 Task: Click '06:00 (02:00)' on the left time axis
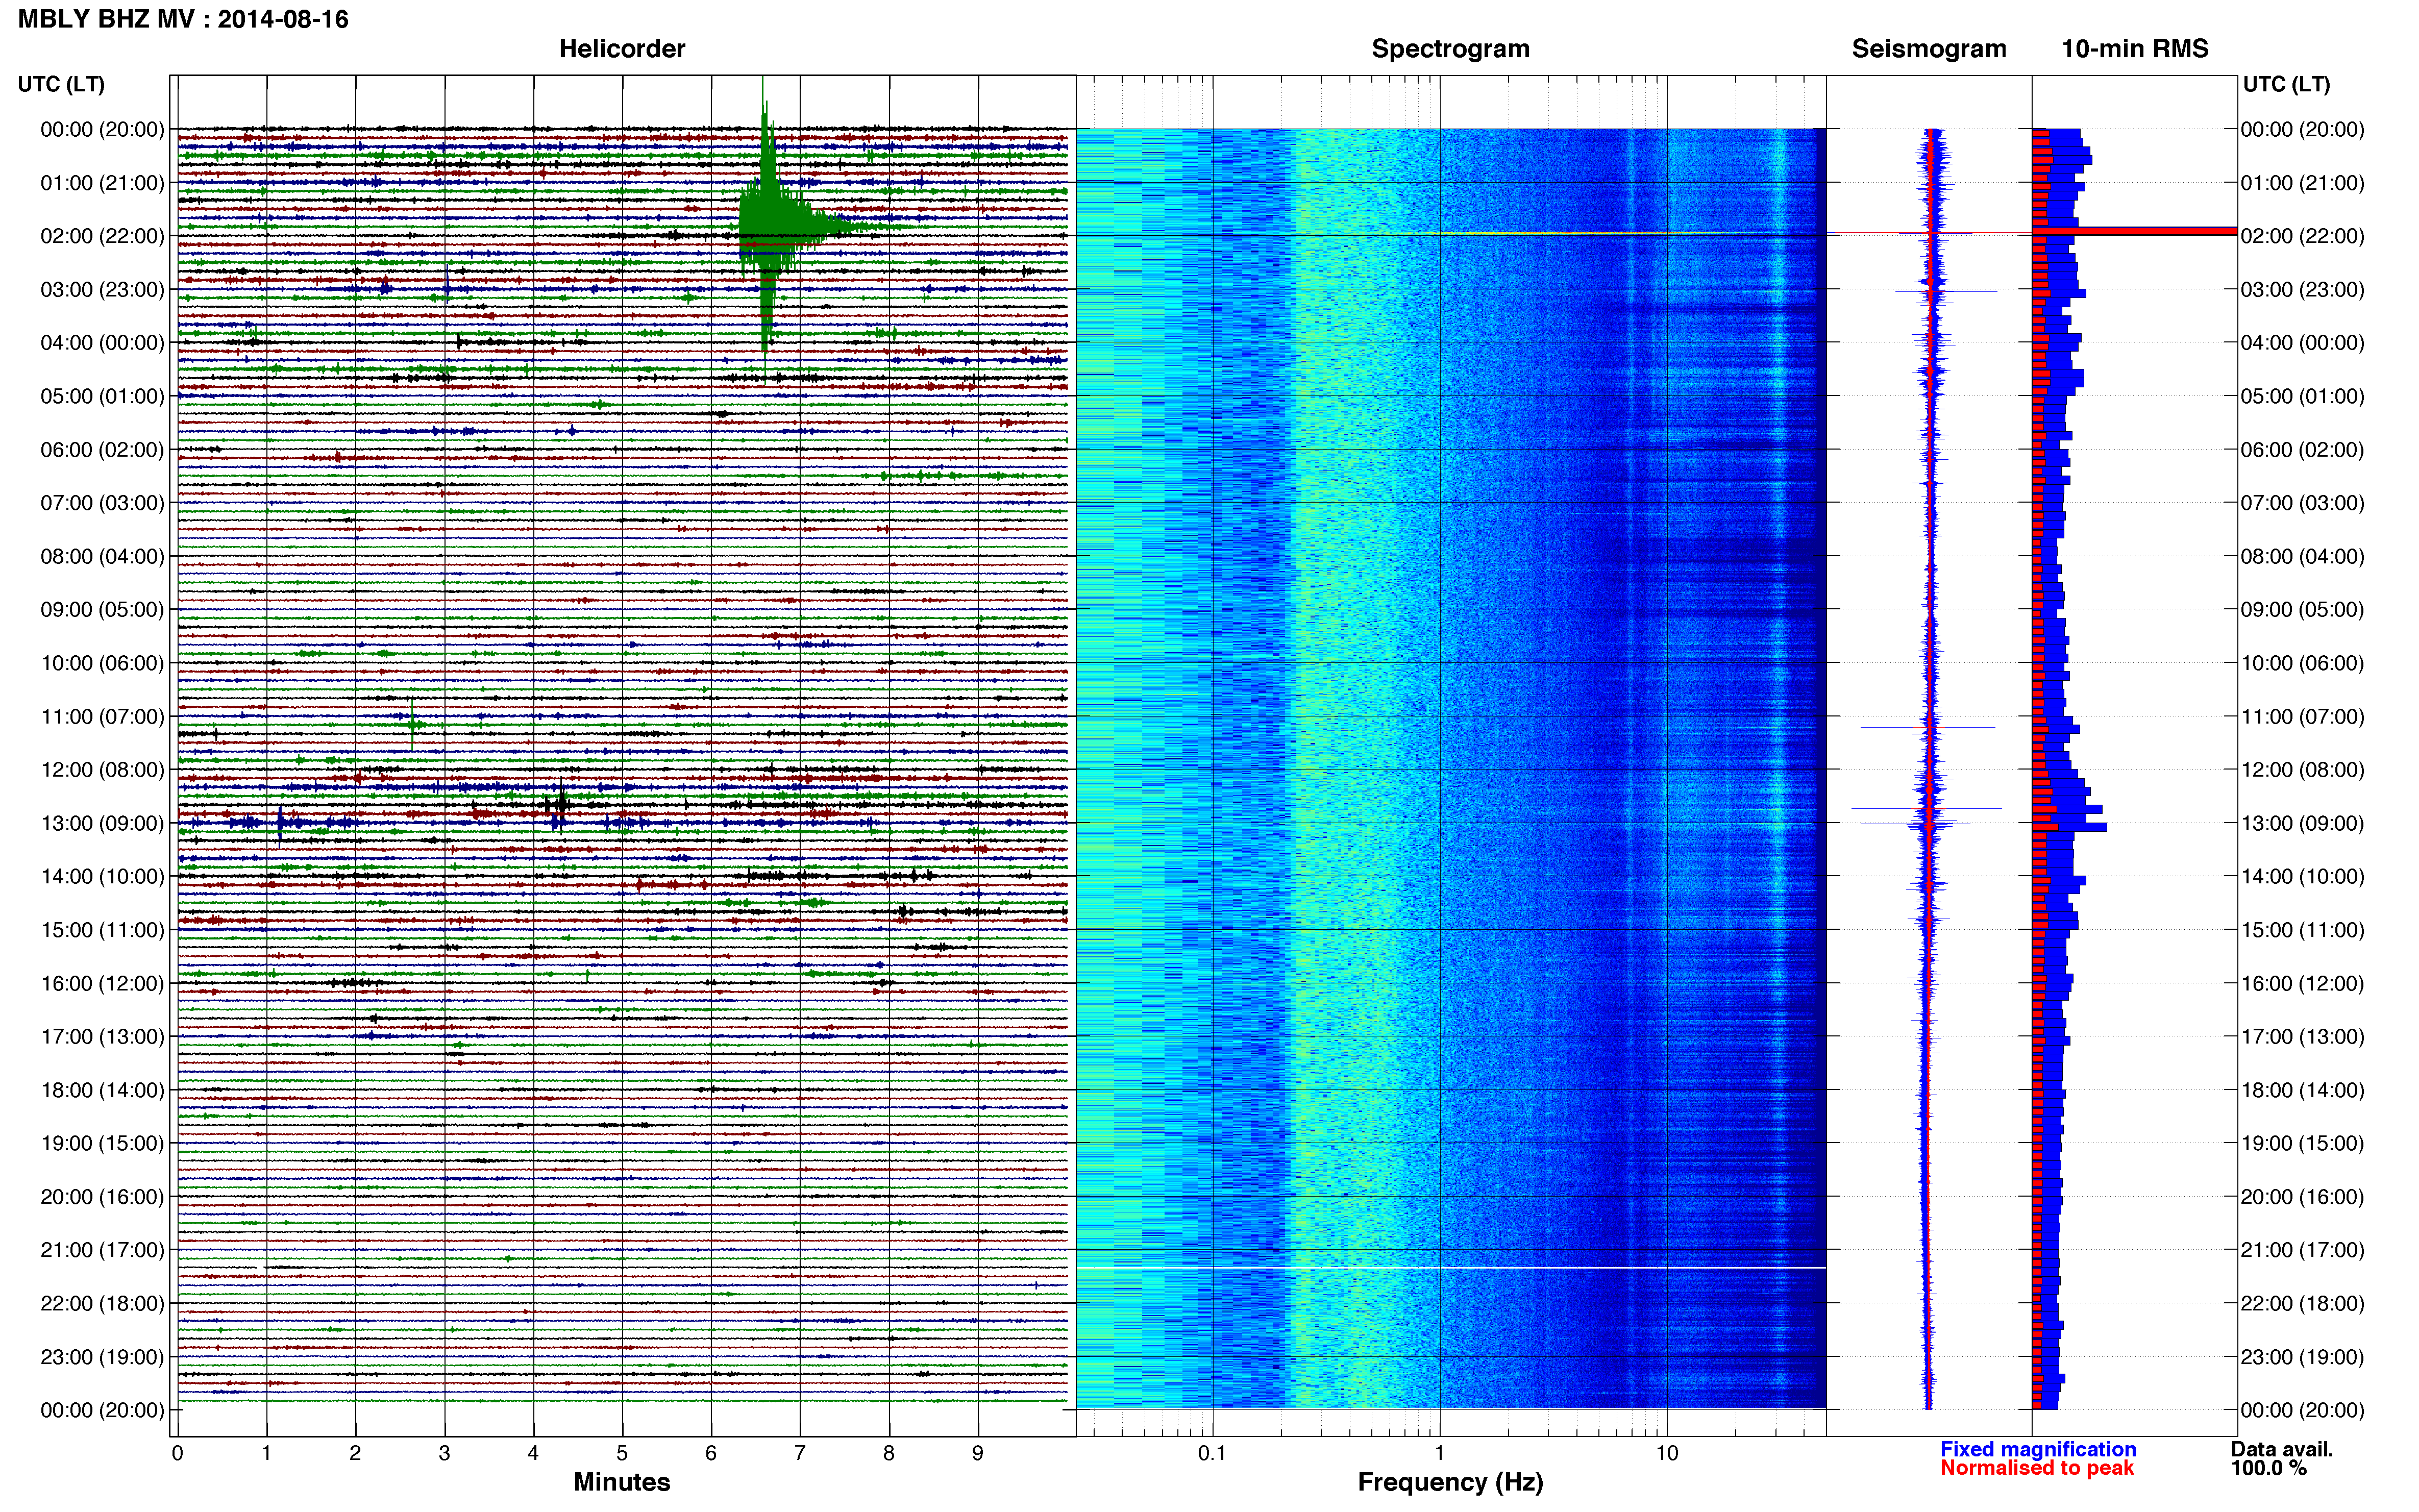pyautogui.click(x=102, y=450)
